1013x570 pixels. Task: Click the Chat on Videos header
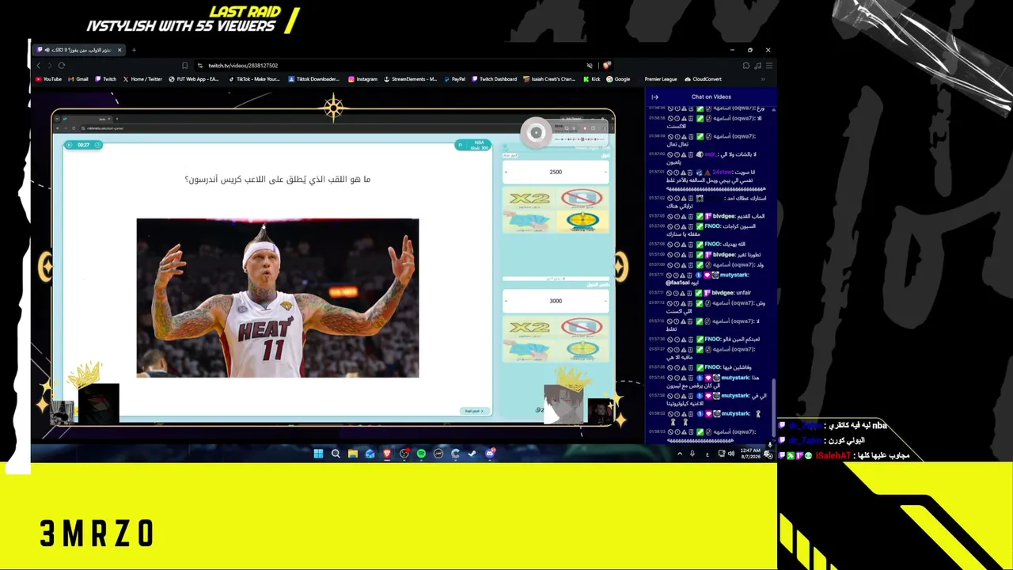[711, 97]
